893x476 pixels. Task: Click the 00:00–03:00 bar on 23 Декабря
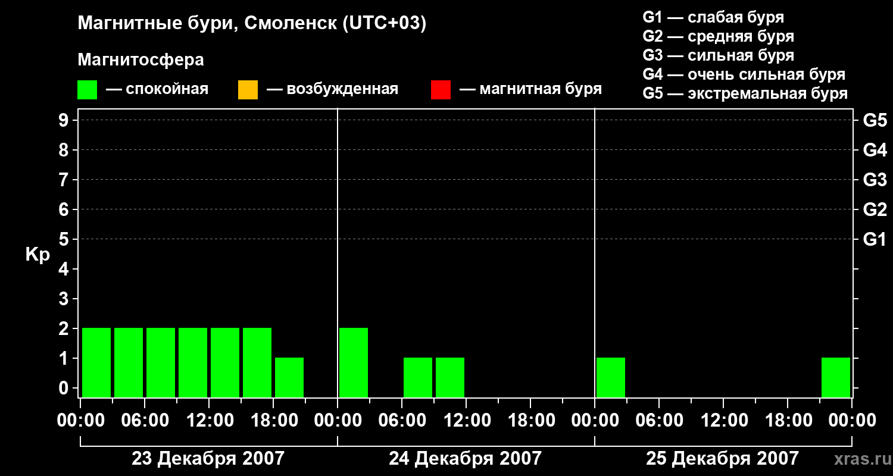click(96, 362)
